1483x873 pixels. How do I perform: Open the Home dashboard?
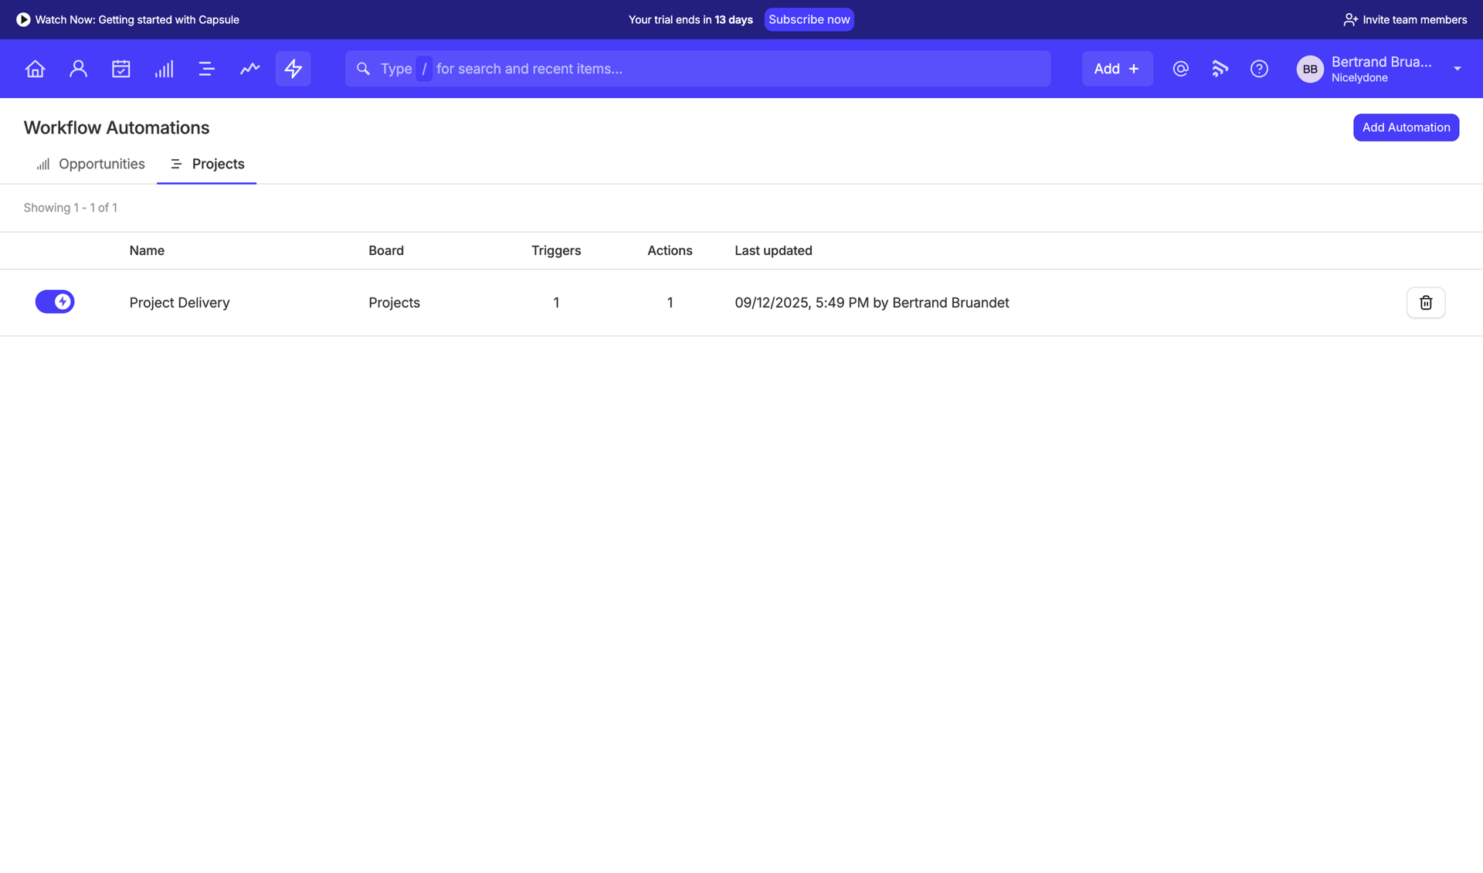[35, 69]
